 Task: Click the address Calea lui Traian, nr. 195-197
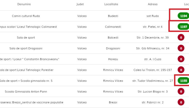click(152, 70)
